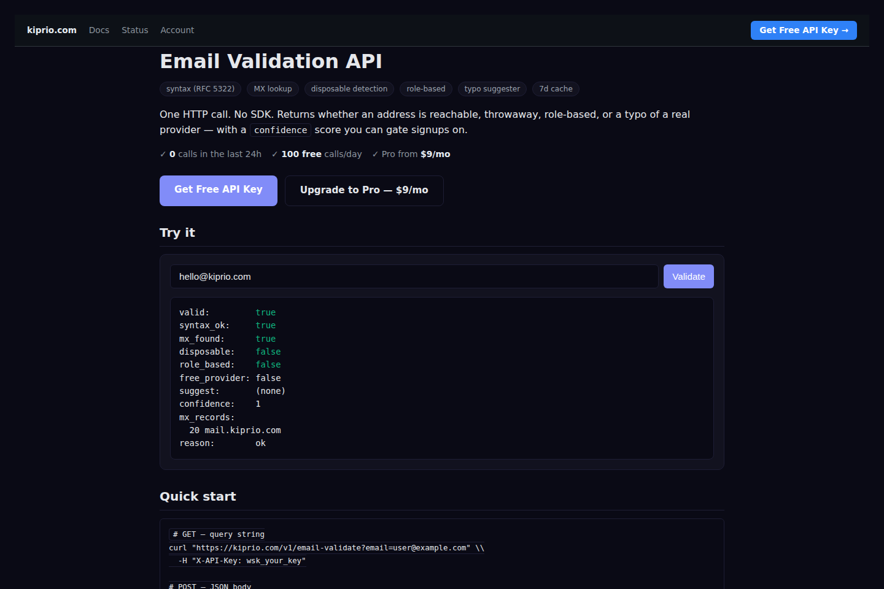Click the valid: true result line
The width and height of the screenshot is (884, 589).
(228, 312)
